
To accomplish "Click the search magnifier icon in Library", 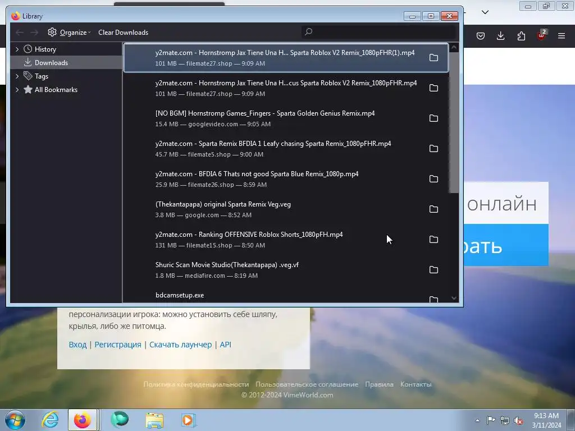I will coord(308,32).
